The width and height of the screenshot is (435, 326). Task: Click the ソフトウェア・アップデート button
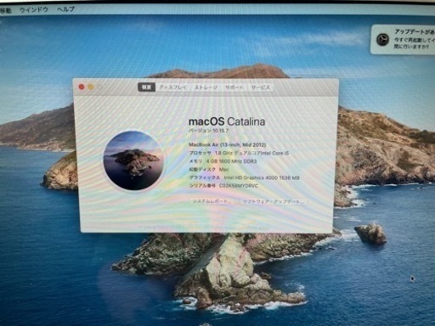click(273, 202)
